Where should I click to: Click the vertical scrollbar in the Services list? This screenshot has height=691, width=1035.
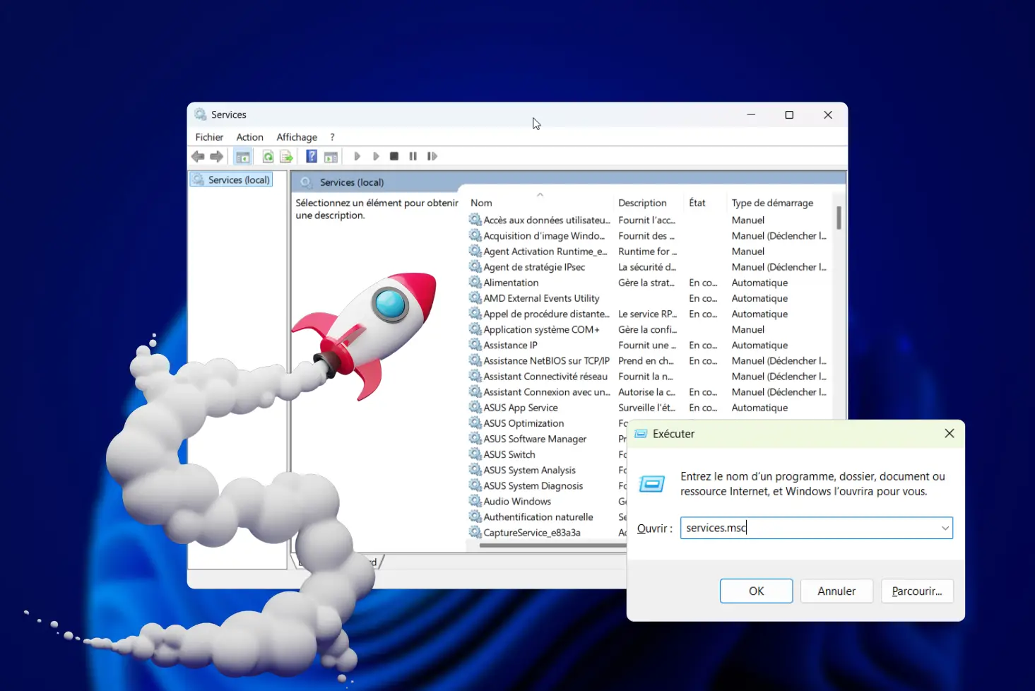point(839,218)
